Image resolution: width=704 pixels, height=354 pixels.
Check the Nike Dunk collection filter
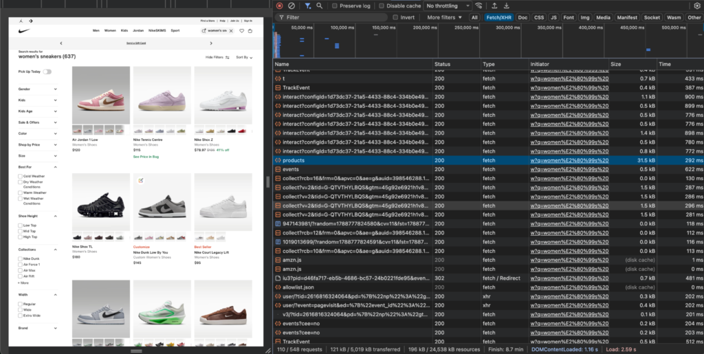tap(20, 259)
